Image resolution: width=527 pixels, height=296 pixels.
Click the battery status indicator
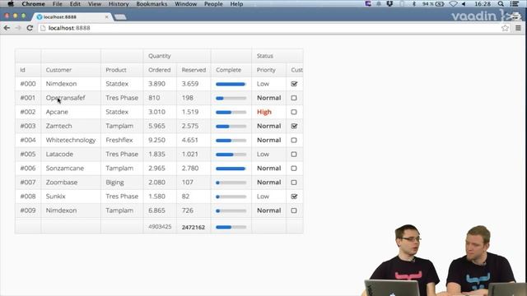tap(434, 4)
